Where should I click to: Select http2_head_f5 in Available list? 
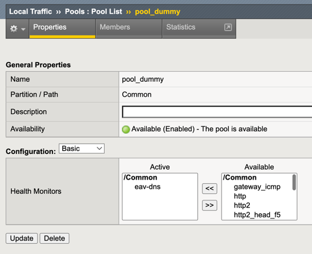coord(257,215)
